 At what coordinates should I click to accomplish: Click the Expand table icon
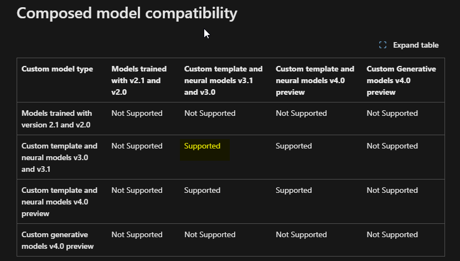(x=383, y=45)
